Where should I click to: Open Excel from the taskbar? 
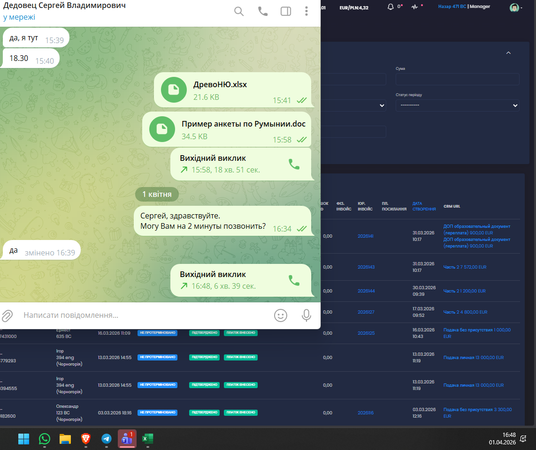coord(148,439)
